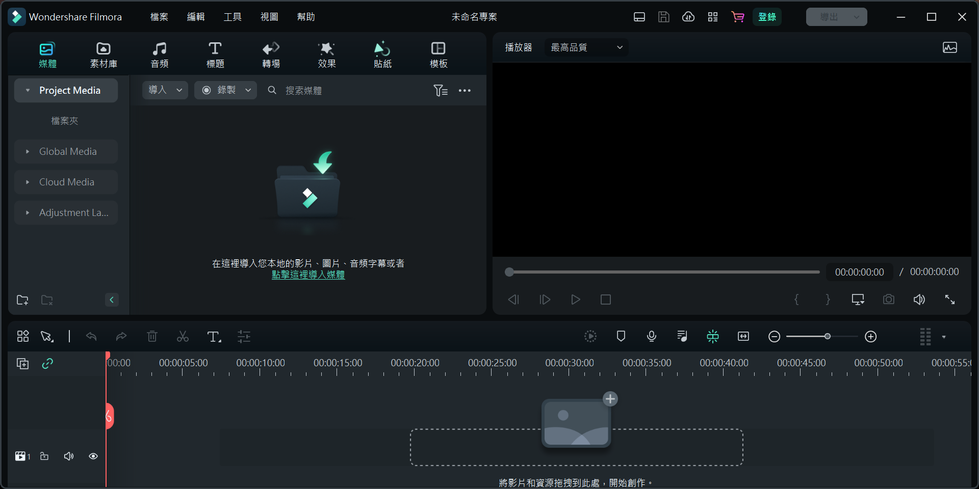The image size is (979, 489).
Task: Click the timeline zoom slider
Action: point(822,337)
